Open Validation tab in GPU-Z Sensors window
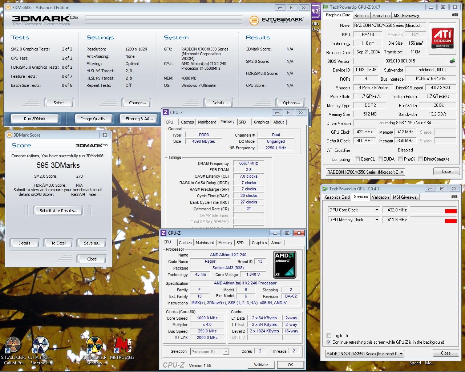 click(380, 197)
